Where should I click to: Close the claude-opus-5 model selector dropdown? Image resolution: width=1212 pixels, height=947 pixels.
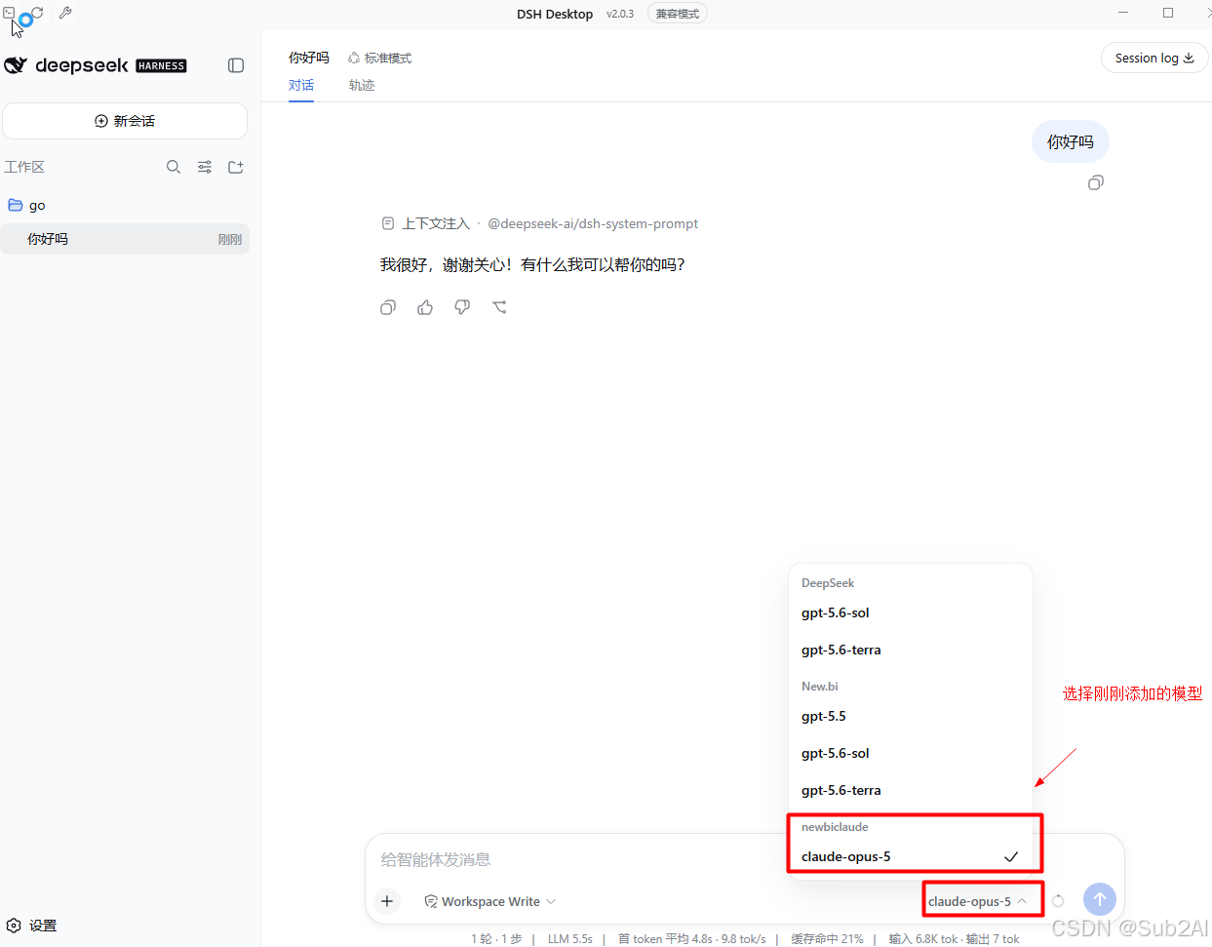click(978, 901)
